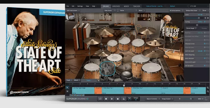This screenshot has height=108, width=210.
Task: Click the master volume slider handle
Action: 191,99
